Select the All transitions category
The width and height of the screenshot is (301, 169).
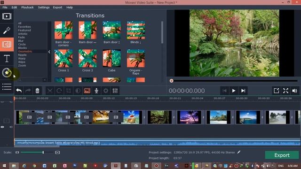(20, 23)
